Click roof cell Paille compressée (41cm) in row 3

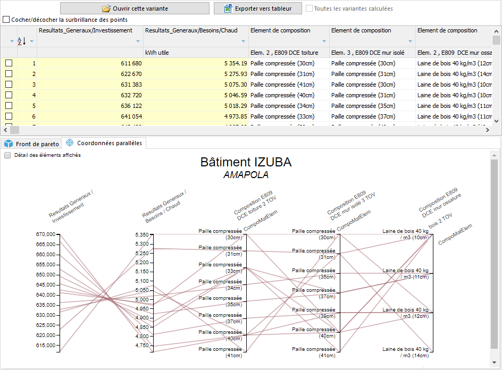pyautogui.click(x=289, y=85)
